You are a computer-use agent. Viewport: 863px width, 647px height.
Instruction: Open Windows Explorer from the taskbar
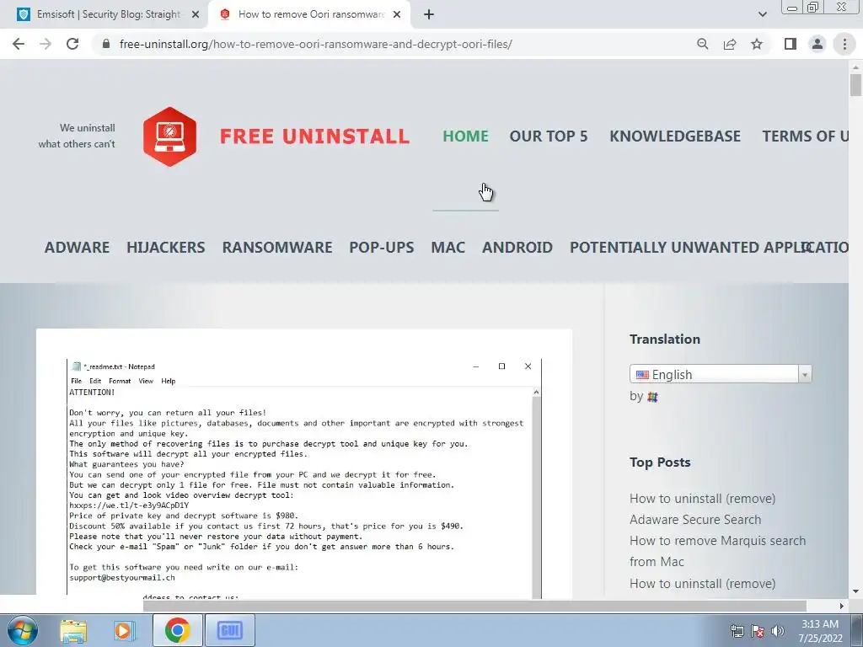coord(73,630)
